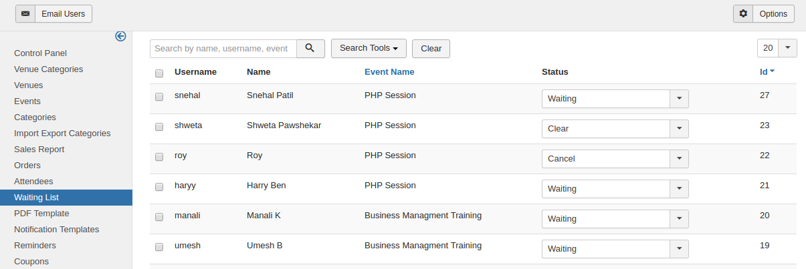Tick the select-all checkbox in header

159,73
